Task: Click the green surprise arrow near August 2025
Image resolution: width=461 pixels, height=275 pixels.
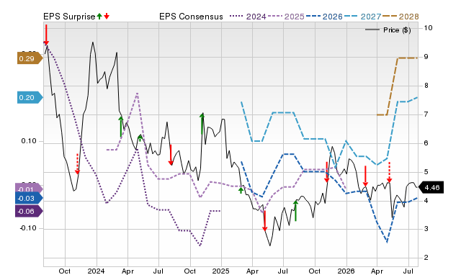Action: pos(296,210)
